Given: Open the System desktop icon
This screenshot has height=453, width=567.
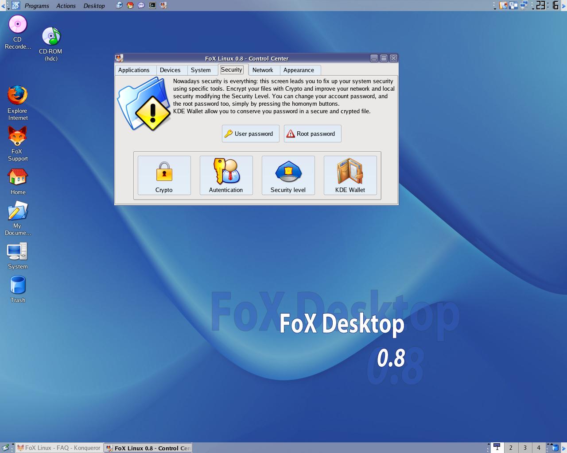Looking at the screenshot, I should [x=18, y=256].
